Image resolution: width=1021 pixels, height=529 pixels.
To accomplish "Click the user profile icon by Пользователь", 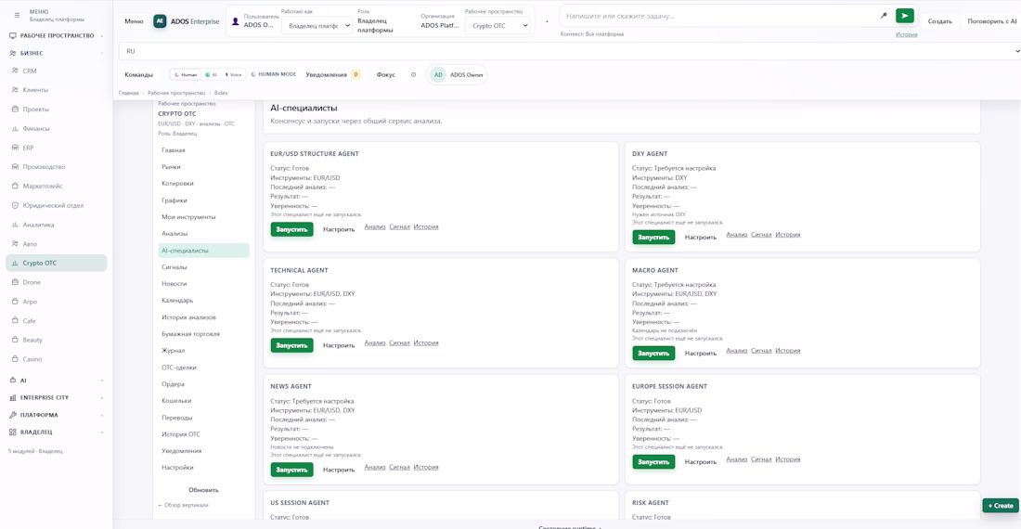I will pyautogui.click(x=236, y=21).
